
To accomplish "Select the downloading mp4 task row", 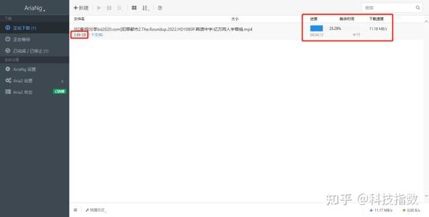I will coord(245,32).
